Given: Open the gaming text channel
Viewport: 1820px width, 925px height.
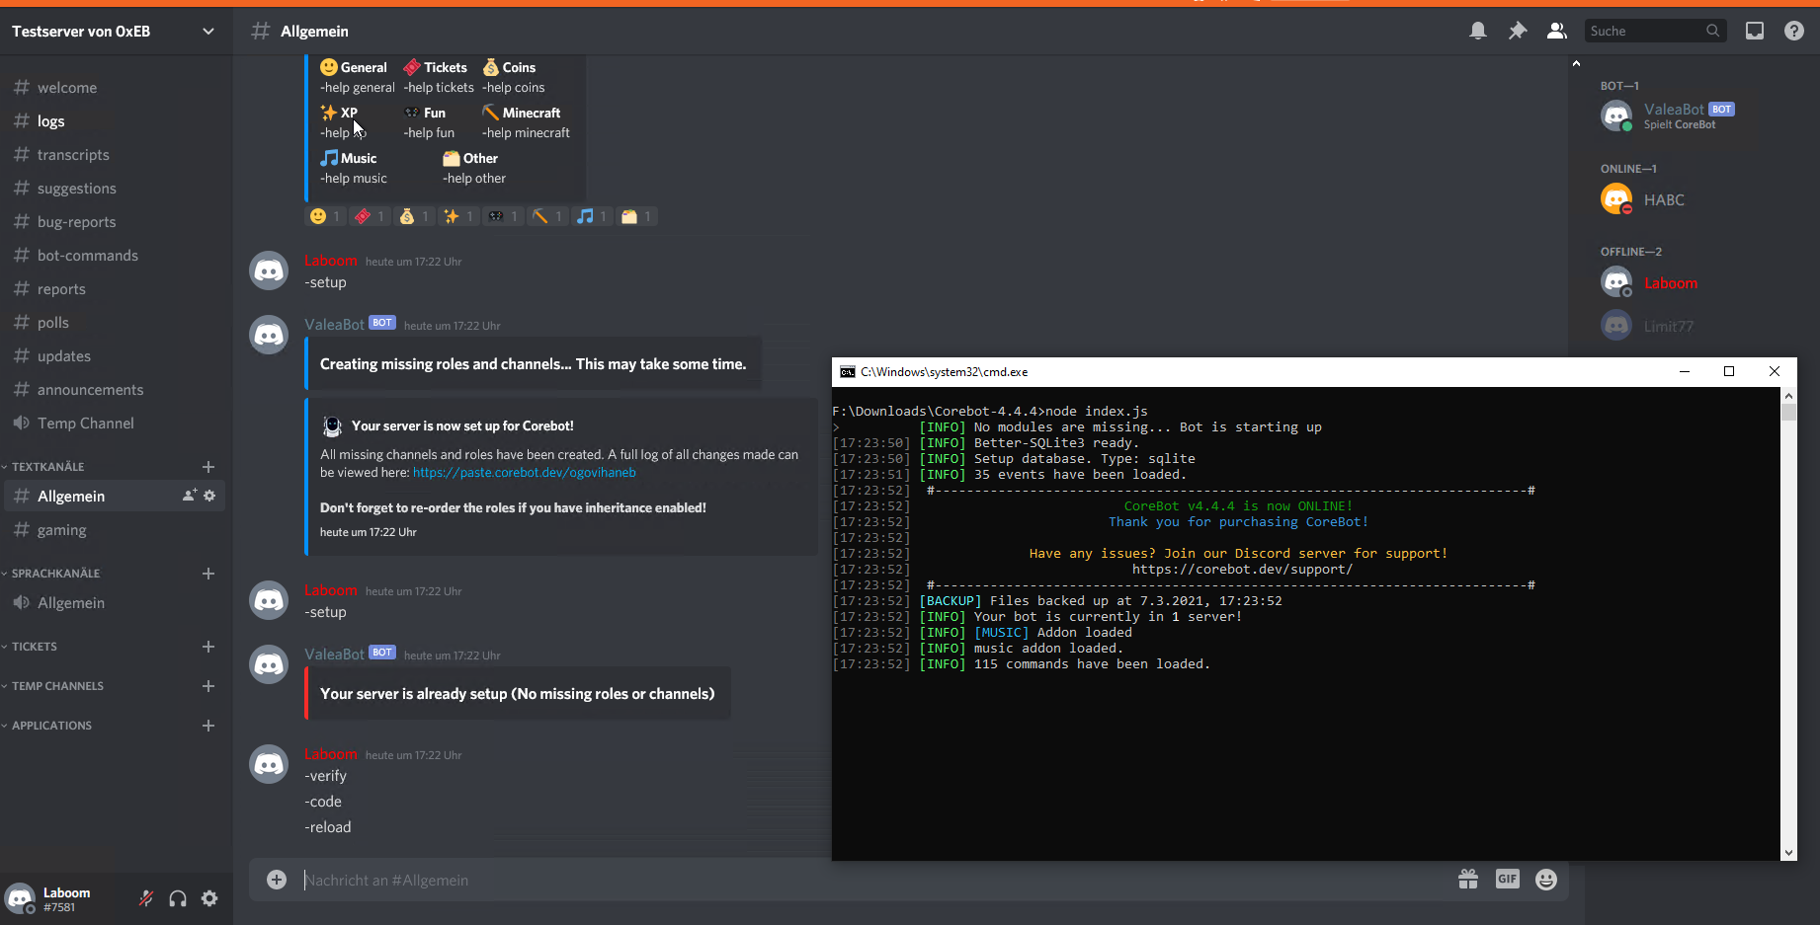Looking at the screenshot, I should pos(116,530).
